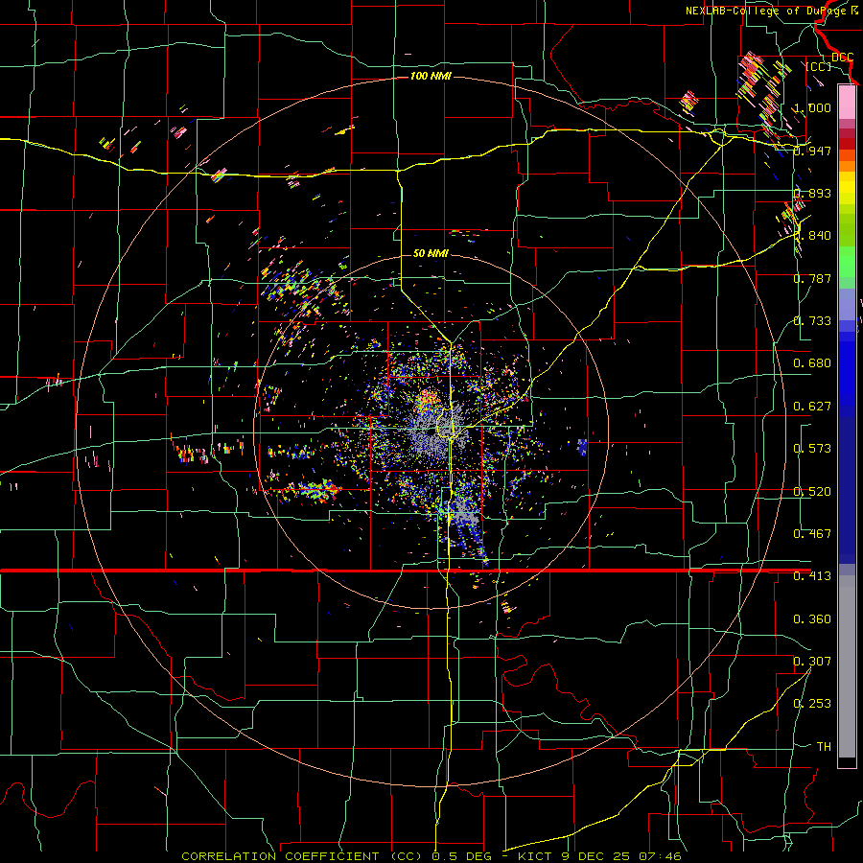Click the 0.947 scale value
The image size is (863, 863).
(812, 151)
